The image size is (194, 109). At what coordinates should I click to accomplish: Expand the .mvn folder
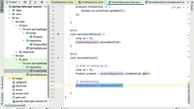[x=9, y=14]
